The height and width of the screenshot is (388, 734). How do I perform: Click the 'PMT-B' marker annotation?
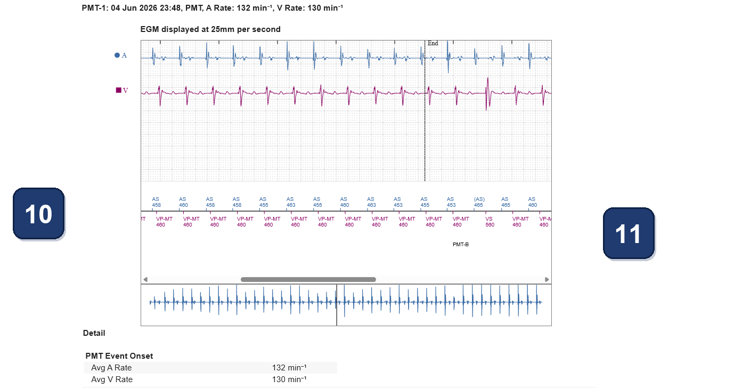461,245
